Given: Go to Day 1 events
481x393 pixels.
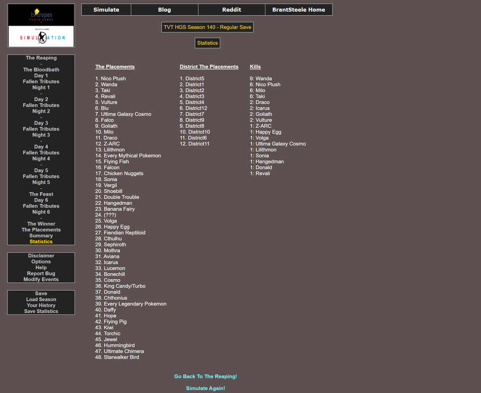Looking at the screenshot, I should 41,76.
